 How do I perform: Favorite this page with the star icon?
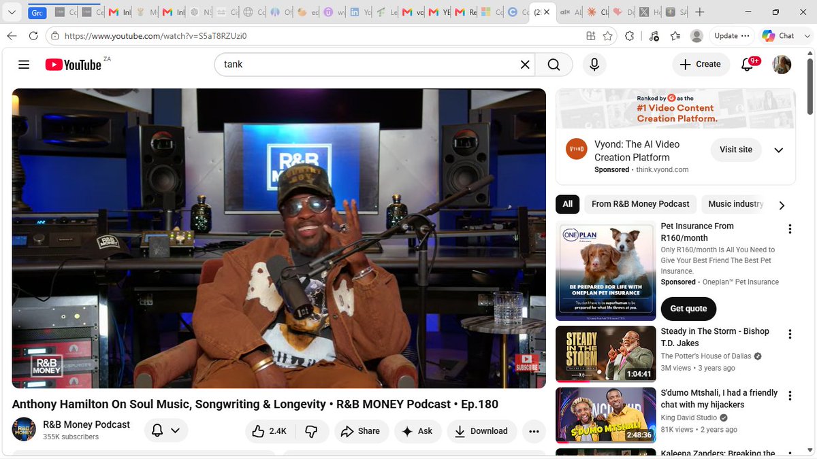click(607, 36)
